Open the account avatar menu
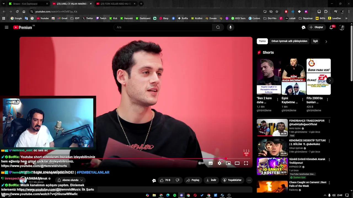Image resolution: width=353 pixels, height=198 pixels. [342, 27]
